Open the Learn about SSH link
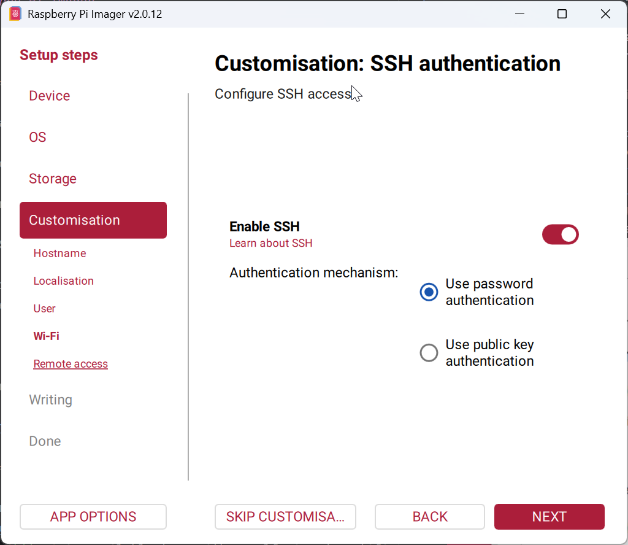The height and width of the screenshot is (545, 628). click(270, 243)
